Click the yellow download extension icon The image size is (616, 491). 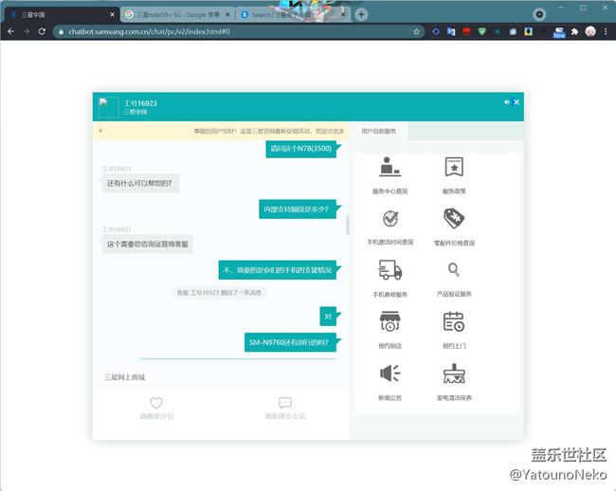point(529,31)
